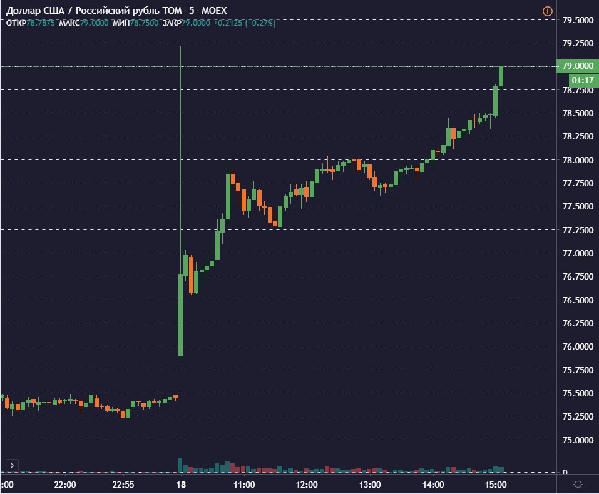Image resolution: width=599 pixels, height=494 pixels.
Task: Click the countdown timer 01:17
Action: point(583,80)
